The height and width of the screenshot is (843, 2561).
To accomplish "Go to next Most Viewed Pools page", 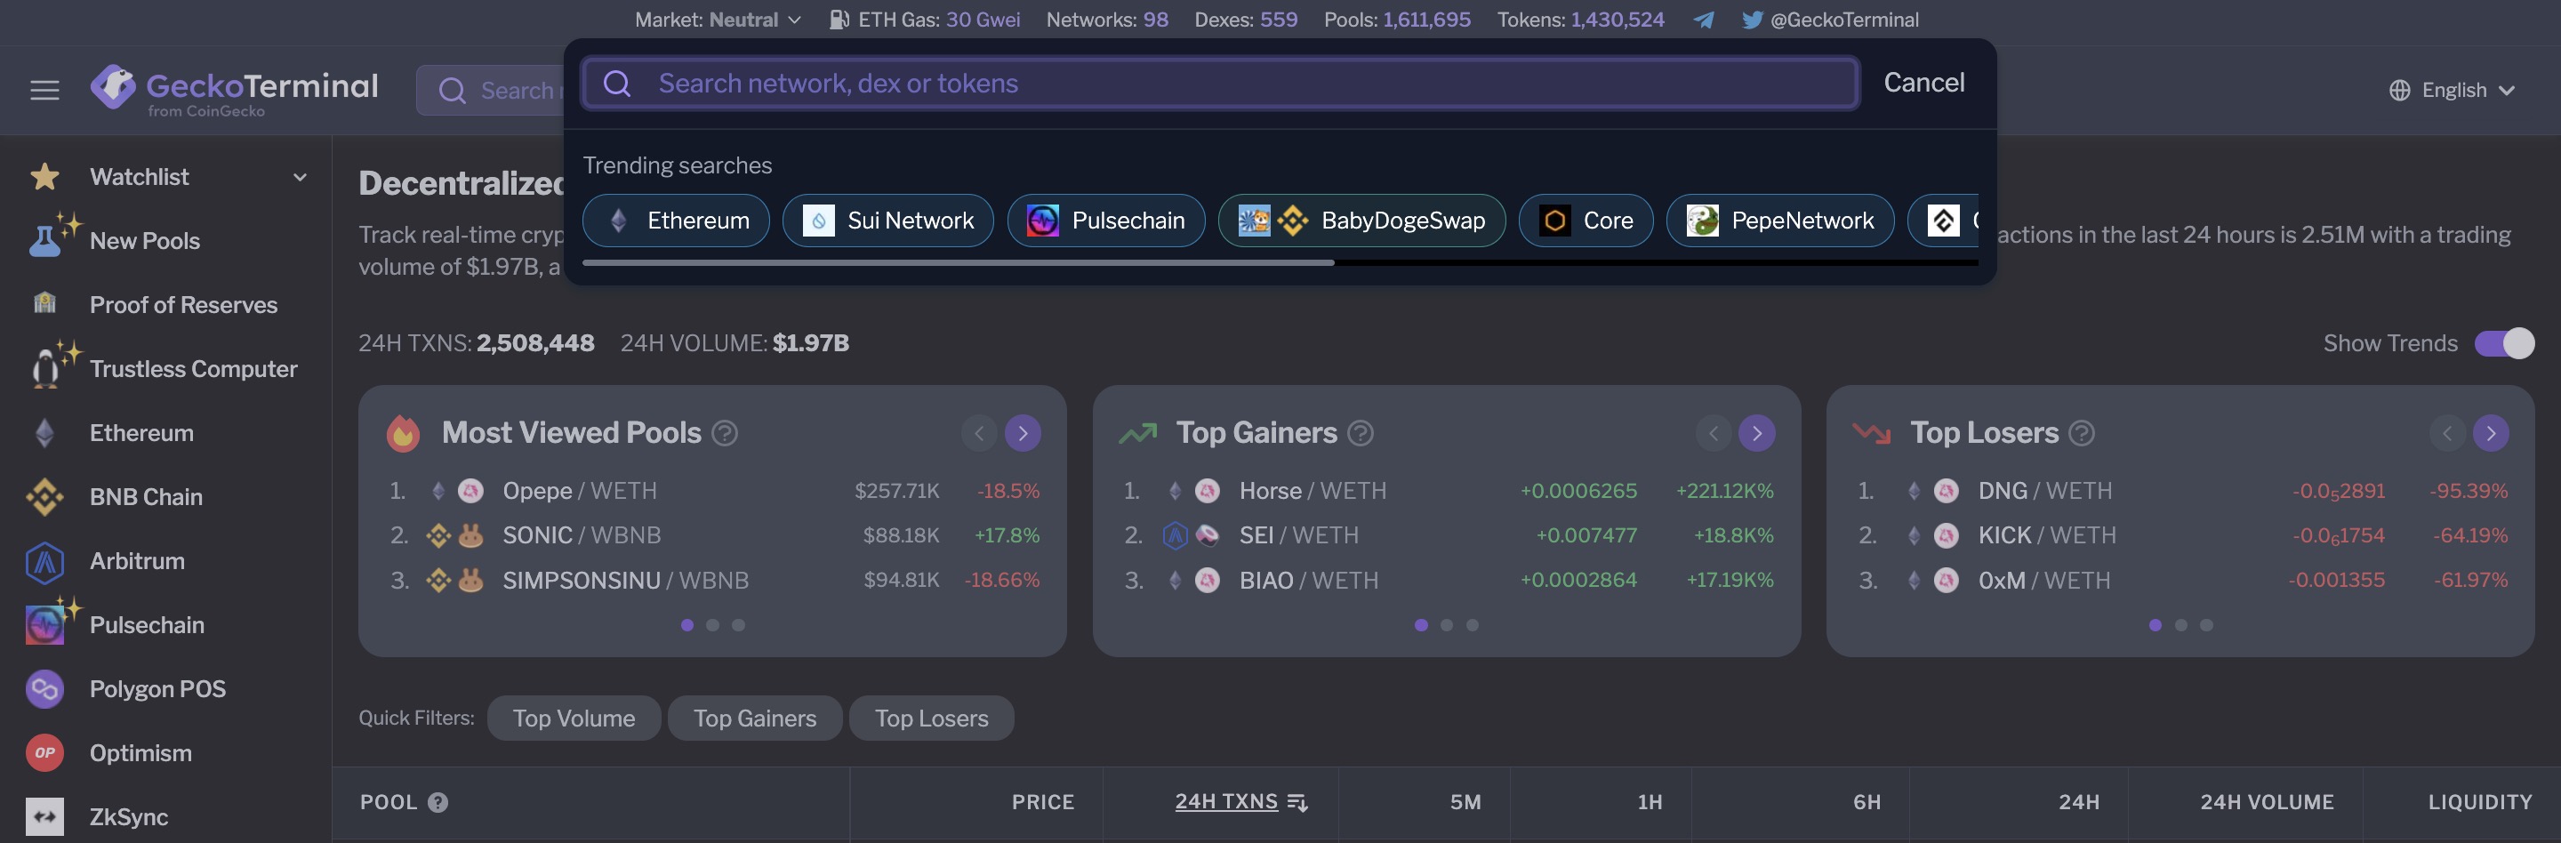I will (1022, 433).
